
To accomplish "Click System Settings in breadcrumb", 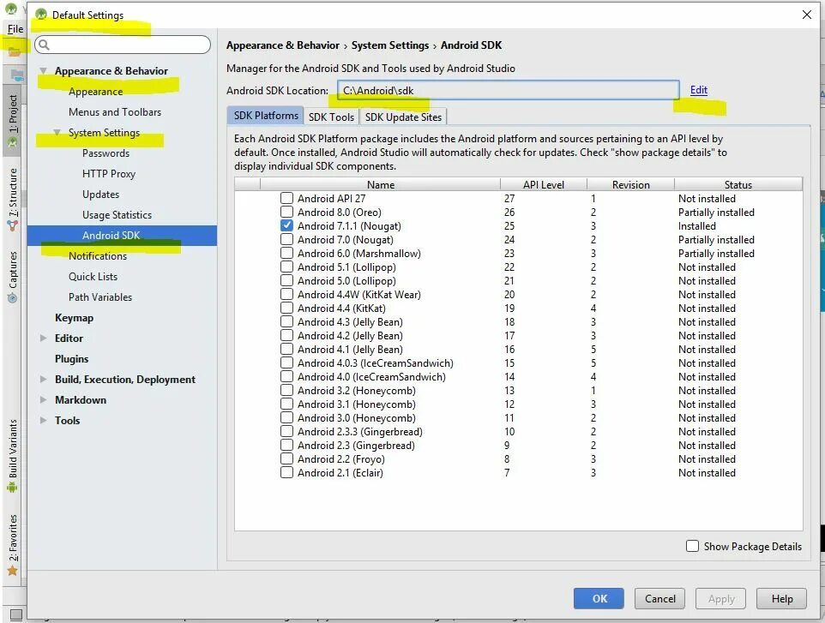I will tap(390, 45).
